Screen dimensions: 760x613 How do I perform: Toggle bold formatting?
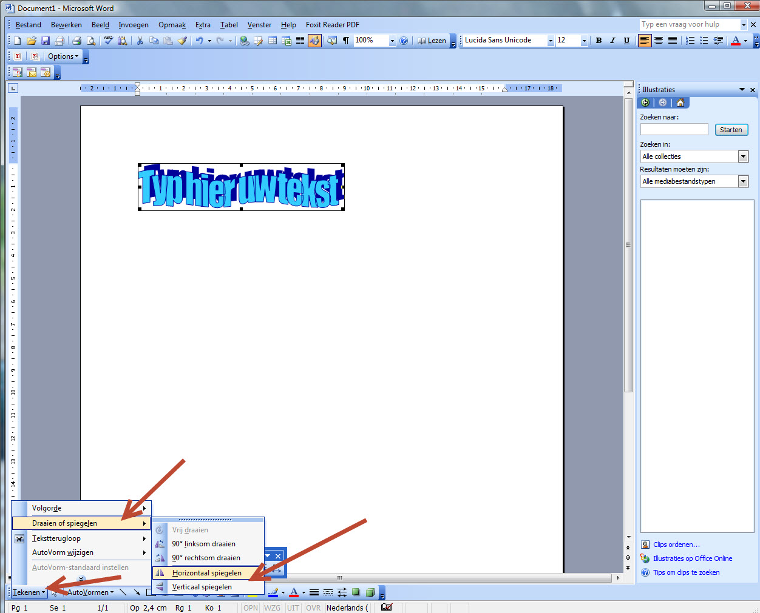(599, 41)
